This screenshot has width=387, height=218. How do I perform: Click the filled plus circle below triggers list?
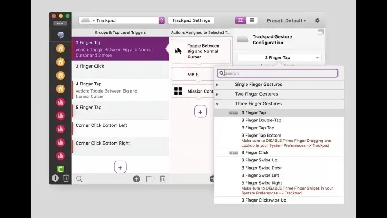pyautogui.click(x=137, y=179)
